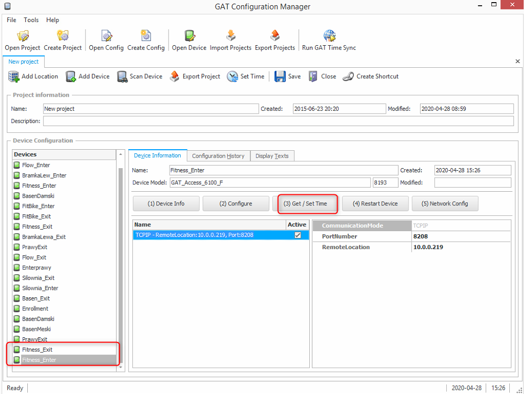
Task: Click the devices list scroll-up arrow
Action: pos(121,155)
